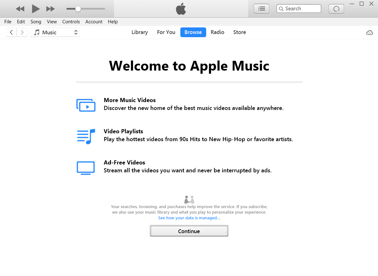Click the rewind playback icon
Image resolution: width=378 pixels, height=276 pixels.
[x=20, y=9]
